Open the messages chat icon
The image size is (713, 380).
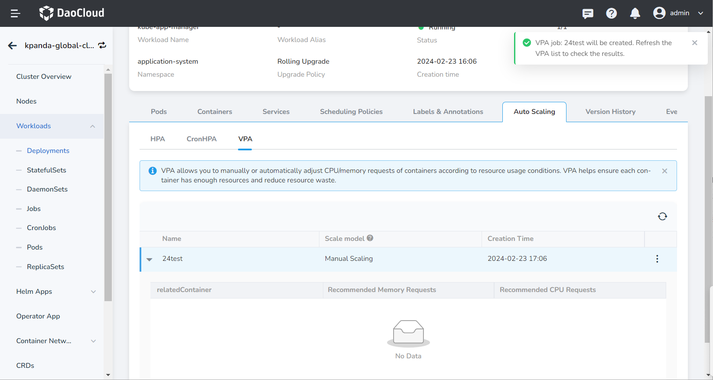(588, 13)
